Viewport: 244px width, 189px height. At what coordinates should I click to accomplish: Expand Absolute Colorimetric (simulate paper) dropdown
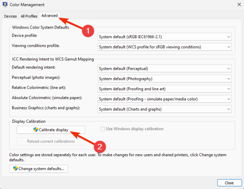[x=165, y=99]
